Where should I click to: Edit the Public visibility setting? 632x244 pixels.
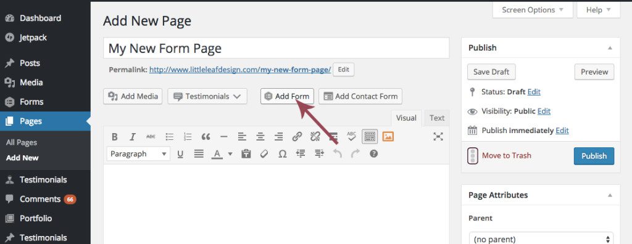coord(544,111)
